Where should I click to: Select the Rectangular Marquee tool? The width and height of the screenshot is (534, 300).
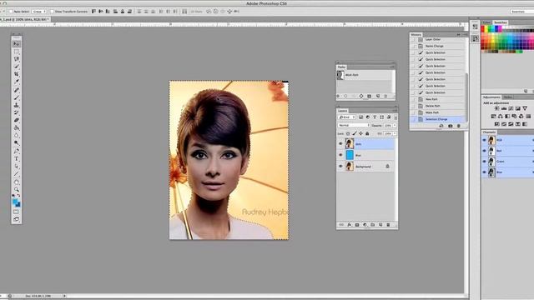coord(17,52)
